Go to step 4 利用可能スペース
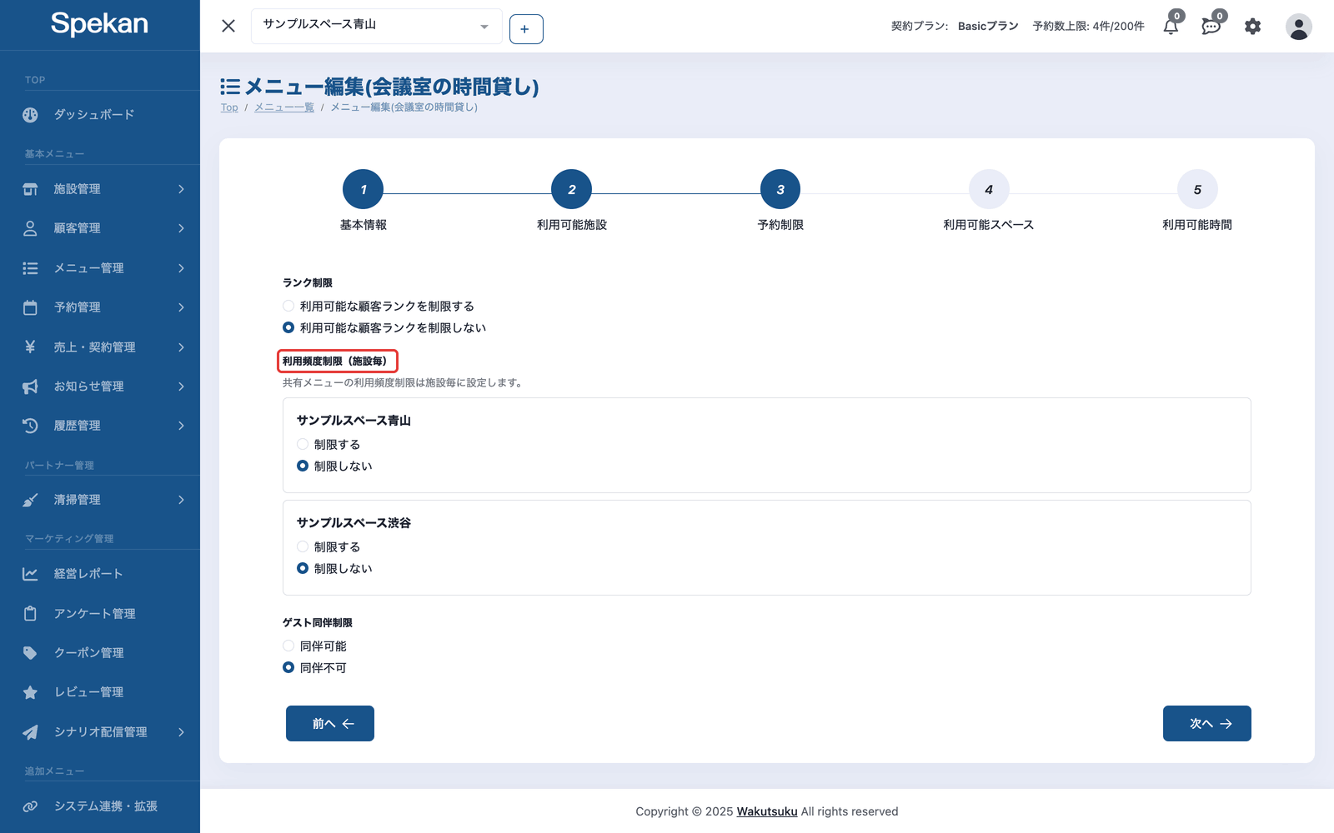 point(989,190)
